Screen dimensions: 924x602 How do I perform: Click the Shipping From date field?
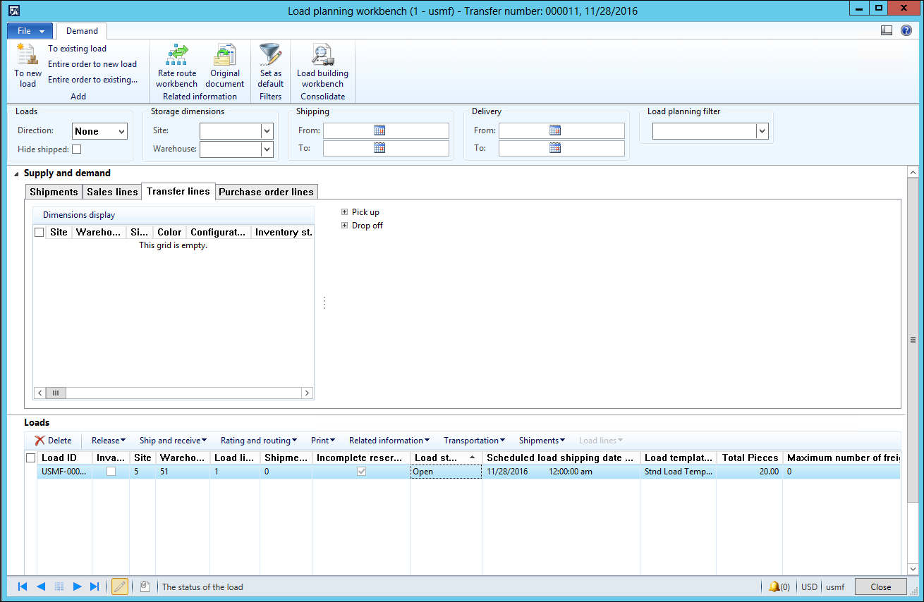coord(386,130)
